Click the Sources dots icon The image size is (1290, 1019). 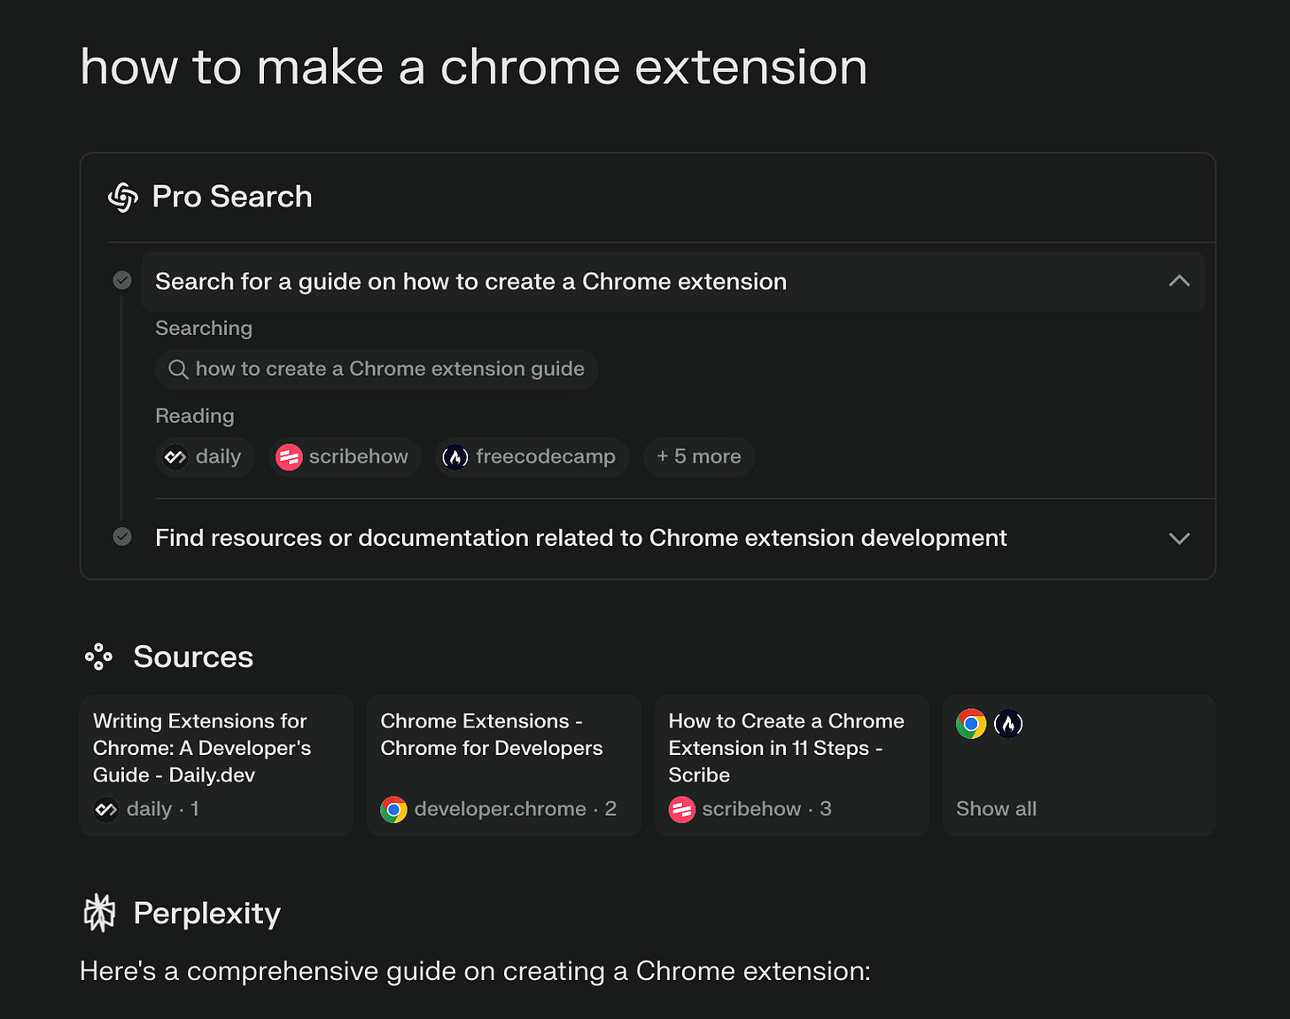(x=98, y=657)
